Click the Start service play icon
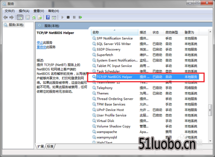Viewport: 215px width, 157px height. click(62, 17)
